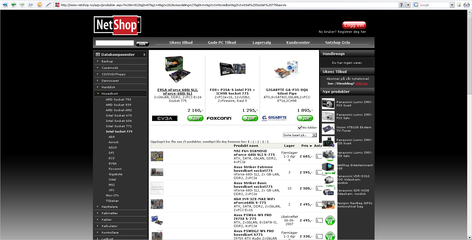Reload the page with the orange refresh icon
The height and width of the screenshot is (240, 472).
[40, 5]
